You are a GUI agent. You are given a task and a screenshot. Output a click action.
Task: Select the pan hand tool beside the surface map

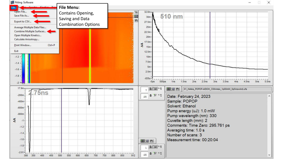136,20
